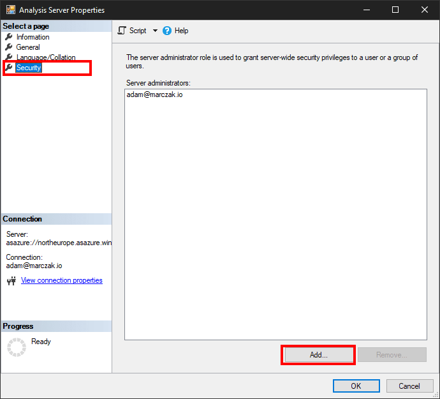Click the Script icon in the toolbar
Screen dimensions: 440x399
click(122, 31)
